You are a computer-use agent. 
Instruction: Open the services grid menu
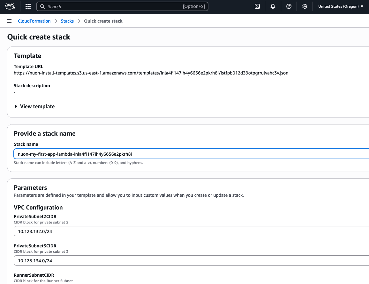coord(28,6)
